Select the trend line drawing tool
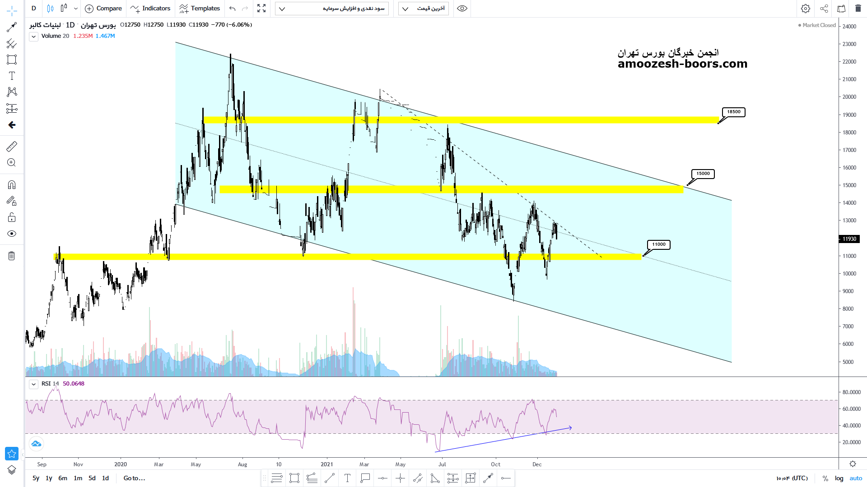 pyautogui.click(x=12, y=28)
